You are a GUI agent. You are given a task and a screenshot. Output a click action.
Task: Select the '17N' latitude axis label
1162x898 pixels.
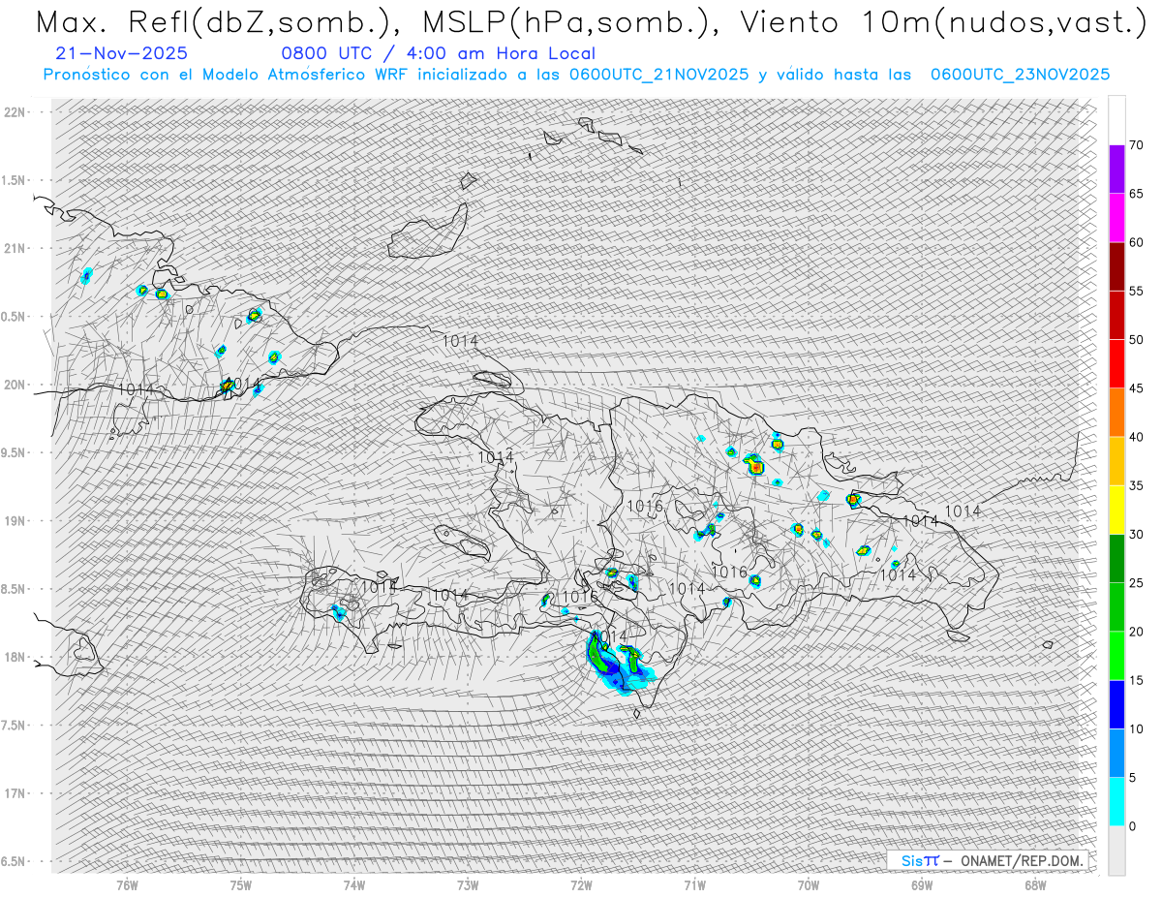tap(15, 793)
